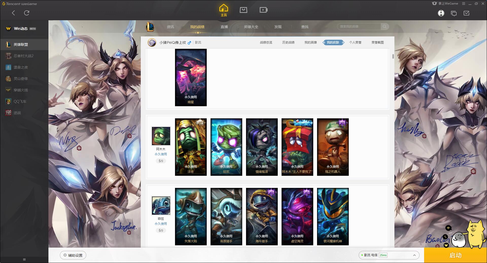Switch to the 我的战绩 tab
The height and width of the screenshot is (263, 487).
(x=197, y=27)
